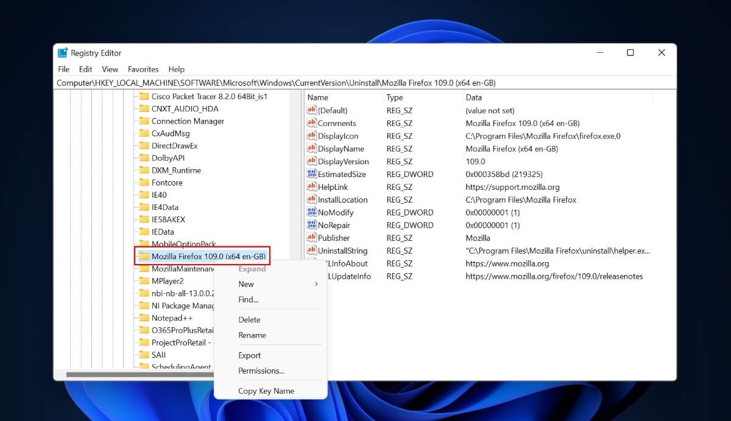
Task: Open the New submenu via its arrow
Action: tap(316, 284)
